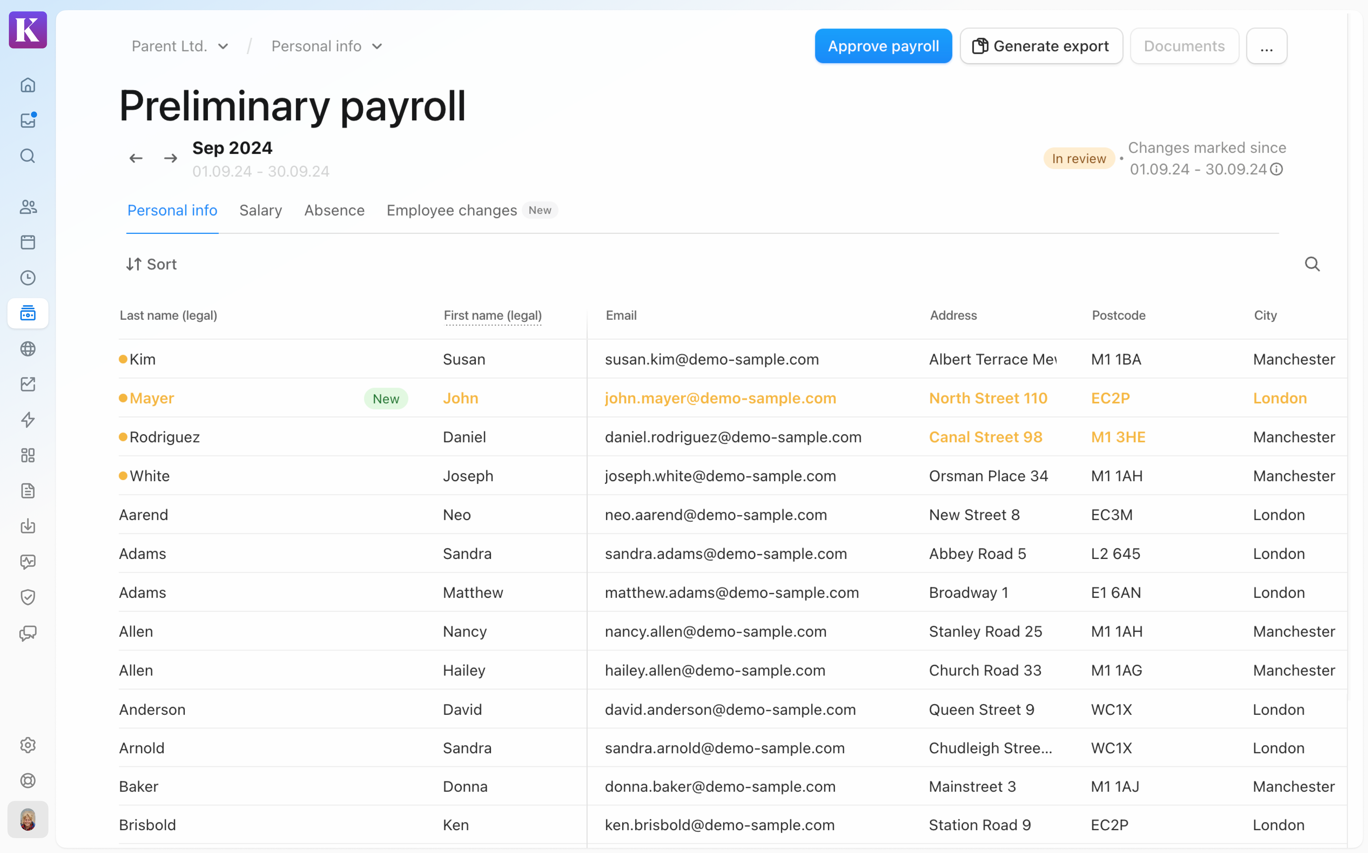This screenshot has width=1368, height=853.
Task: Open the calendar icon in sidebar
Action: pos(28,242)
